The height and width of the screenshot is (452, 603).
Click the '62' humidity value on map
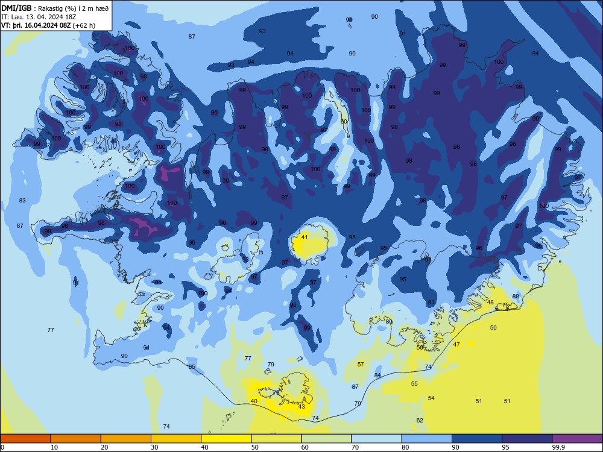coord(420,421)
